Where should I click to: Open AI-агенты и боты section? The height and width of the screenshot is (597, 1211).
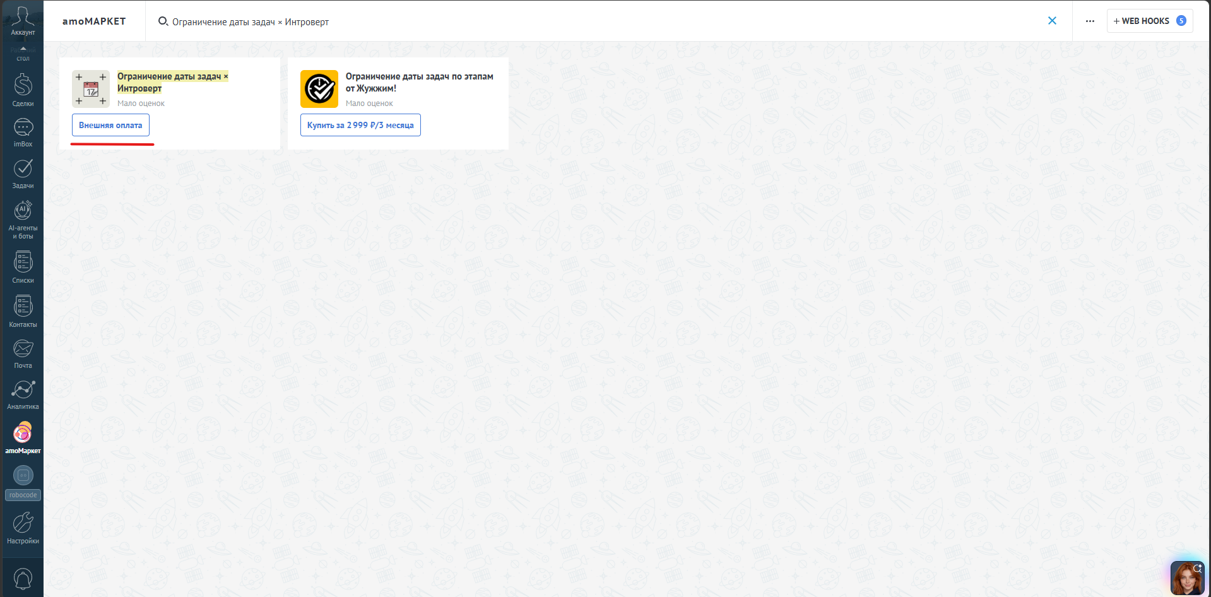tap(23, 220)
